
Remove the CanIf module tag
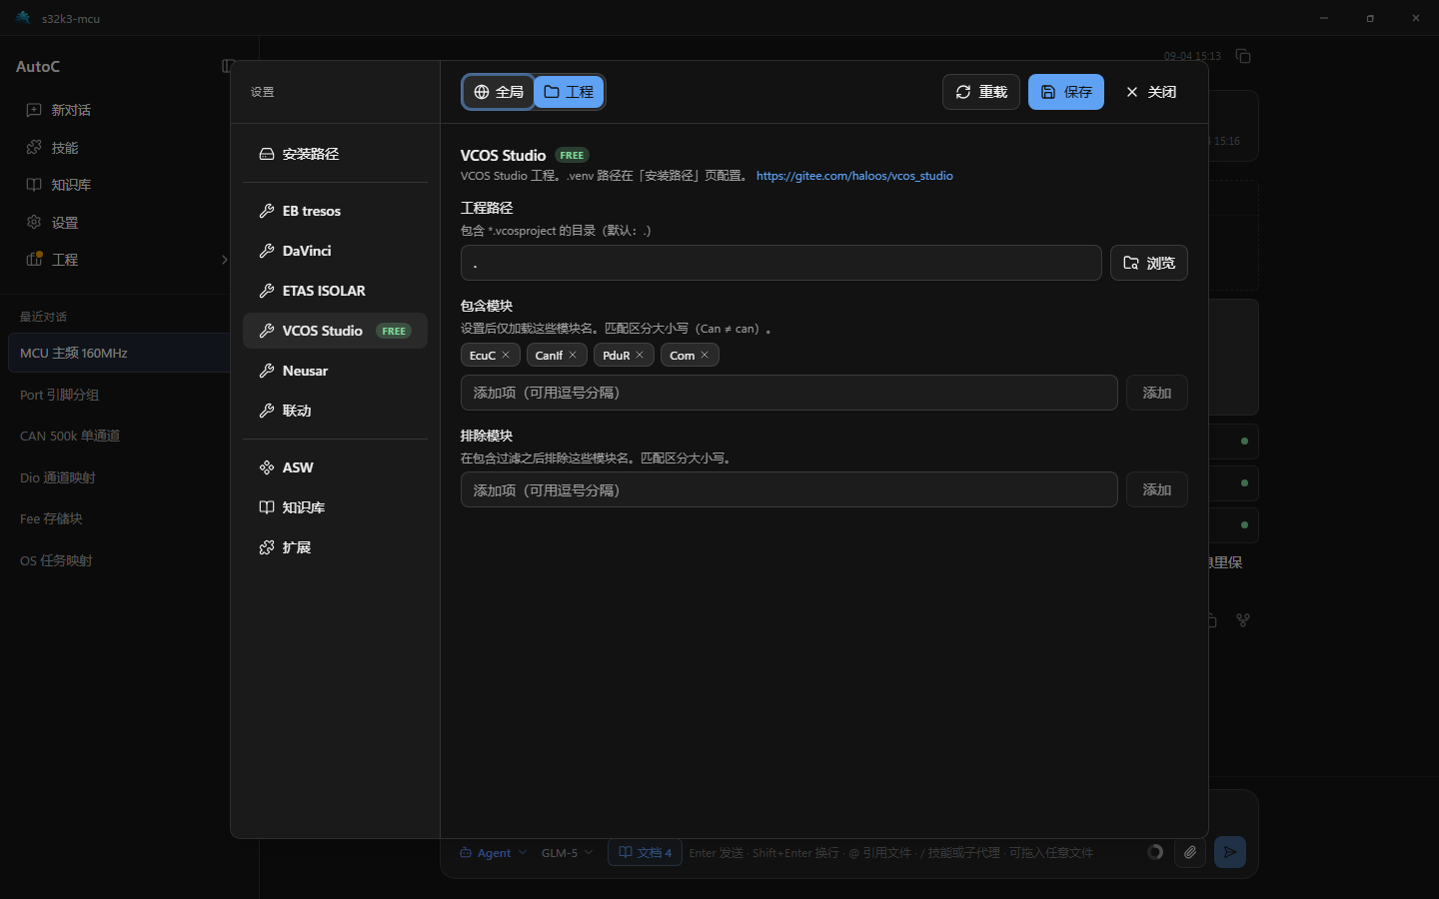[x=573, y=355]
